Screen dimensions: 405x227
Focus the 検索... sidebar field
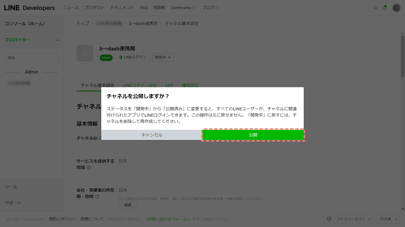coord(31,58)
